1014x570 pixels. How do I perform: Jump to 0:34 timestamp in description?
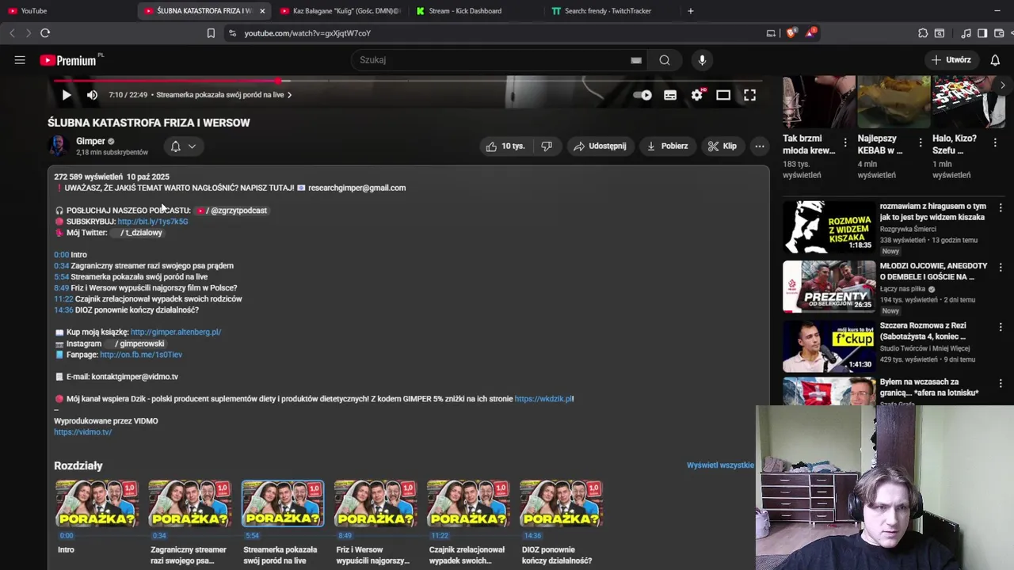[61, 266]
